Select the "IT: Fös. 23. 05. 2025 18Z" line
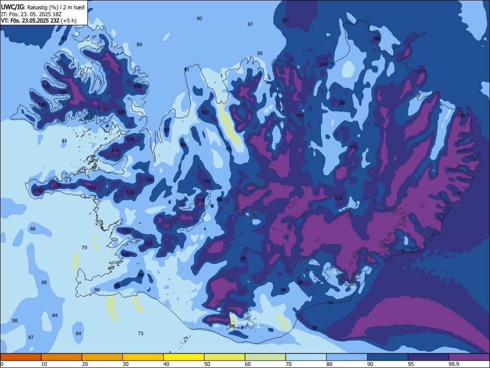Viewport: 490px width, 368px height. [31, 14]
